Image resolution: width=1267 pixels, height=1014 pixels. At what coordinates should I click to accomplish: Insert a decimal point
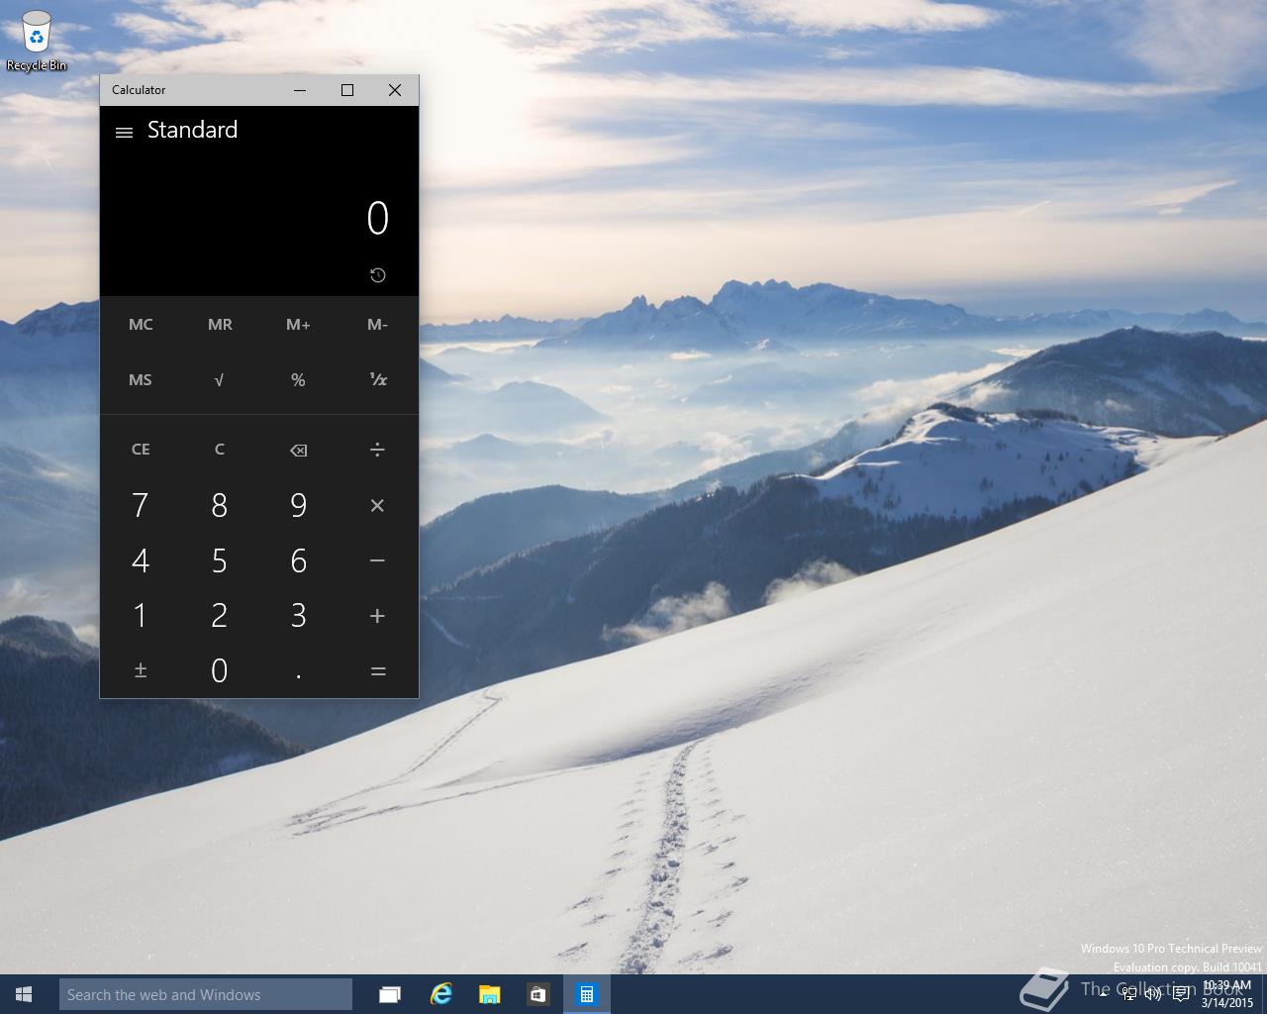pyautogui.click(x=298, y=671)
